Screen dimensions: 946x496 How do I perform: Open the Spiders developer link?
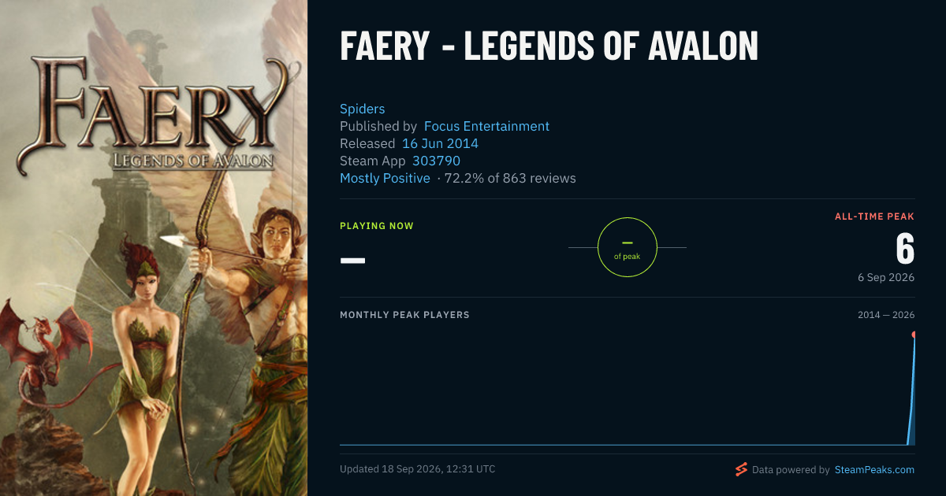(363, 109)
